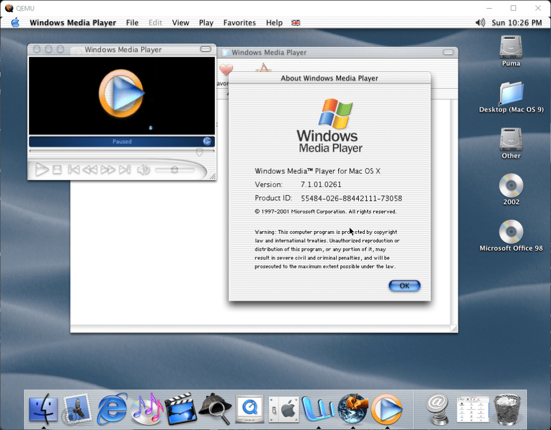Skip to previous track in player

[x=74, y=170]
